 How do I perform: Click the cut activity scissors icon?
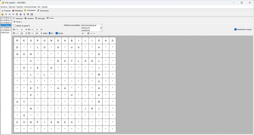[x=20, y=14]
